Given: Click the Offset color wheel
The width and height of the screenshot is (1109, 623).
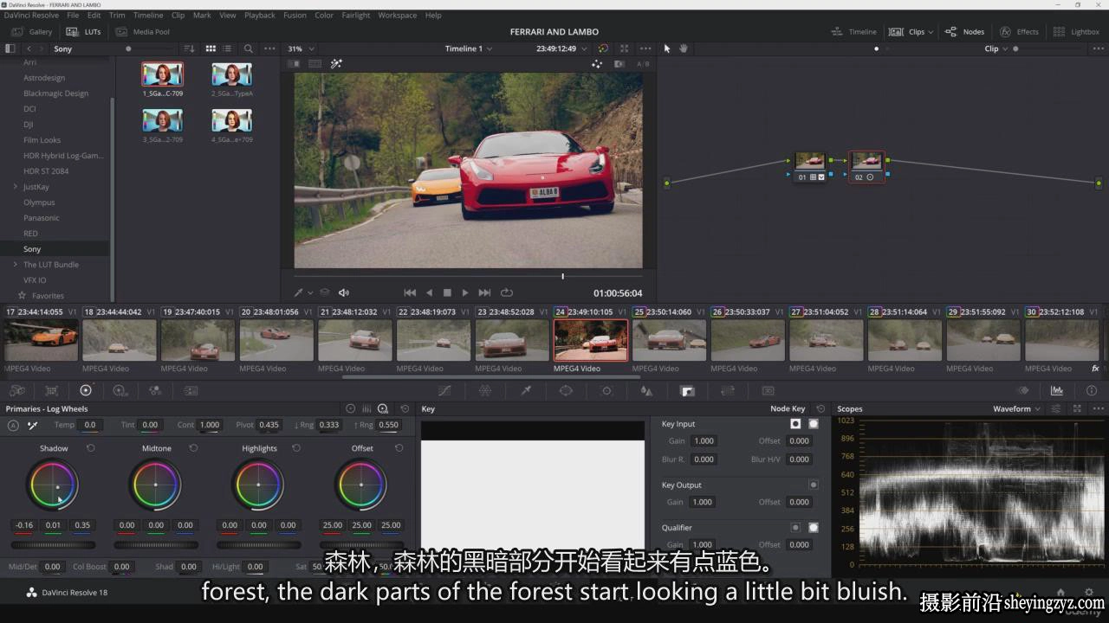Looking at the screenshot, I should click(362, 485).
